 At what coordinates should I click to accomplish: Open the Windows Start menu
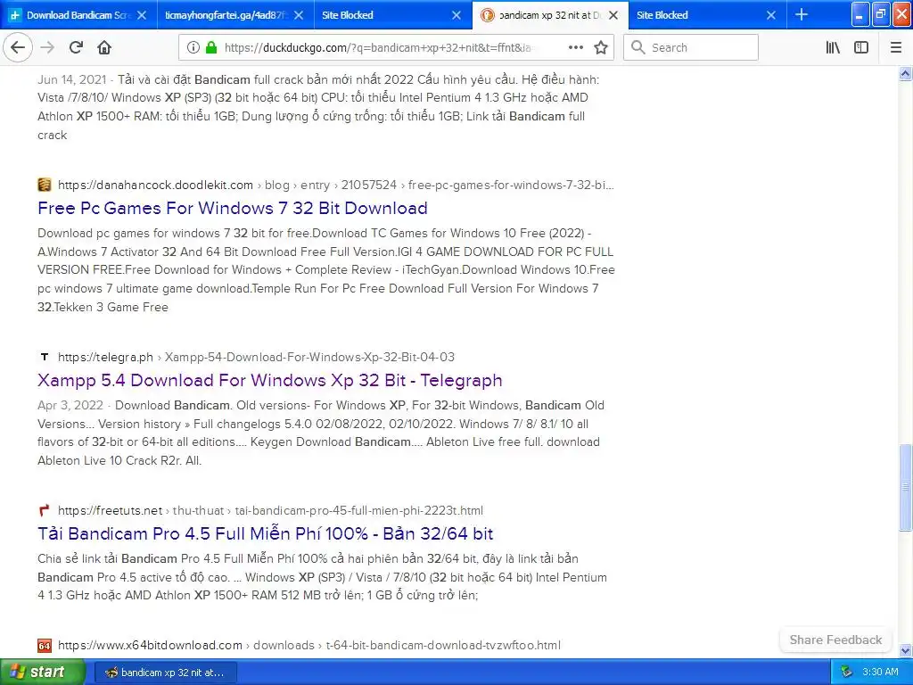[x=43, y=672]
